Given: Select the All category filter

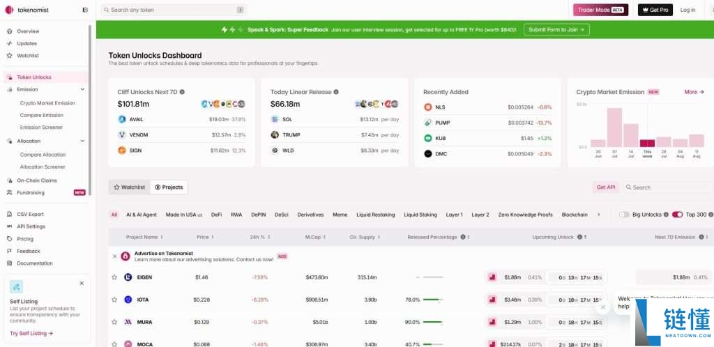Looking at the screenshot, I should coord(114,215).
